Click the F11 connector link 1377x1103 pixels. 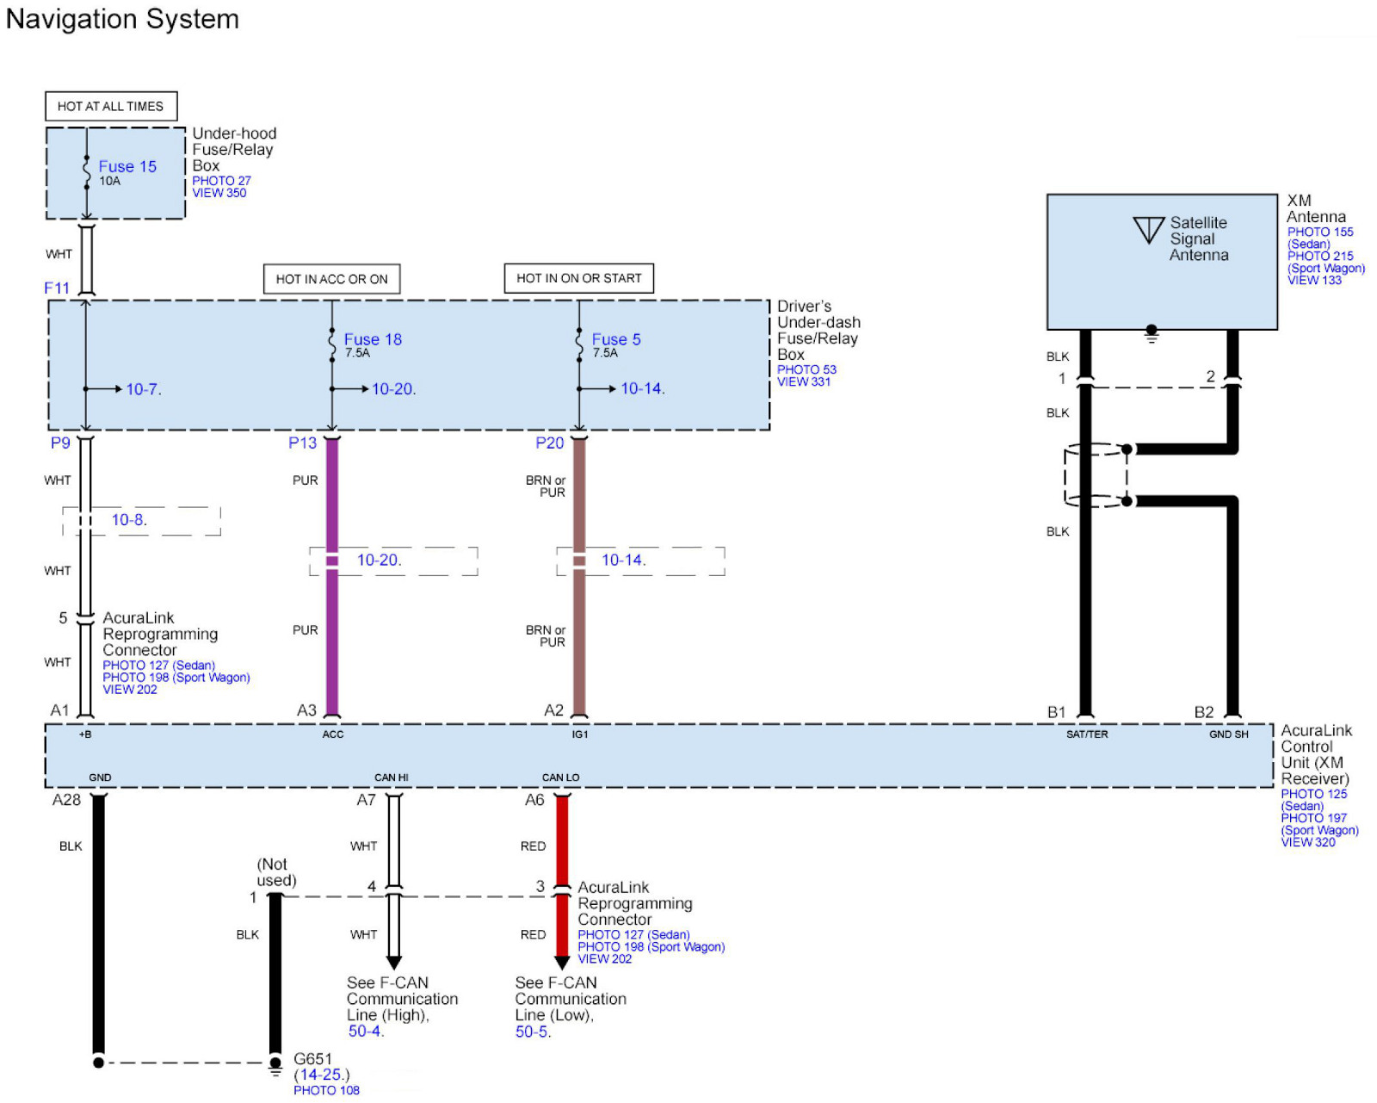pyautogui.click(x=57, y=288)
